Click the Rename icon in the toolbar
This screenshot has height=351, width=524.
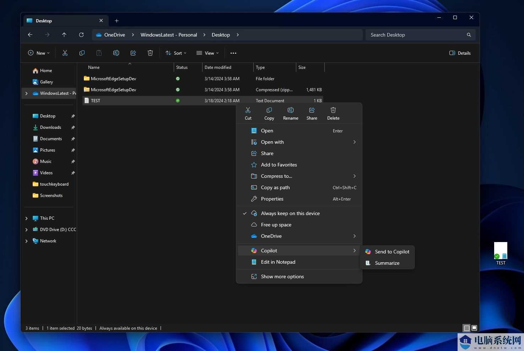116,53
